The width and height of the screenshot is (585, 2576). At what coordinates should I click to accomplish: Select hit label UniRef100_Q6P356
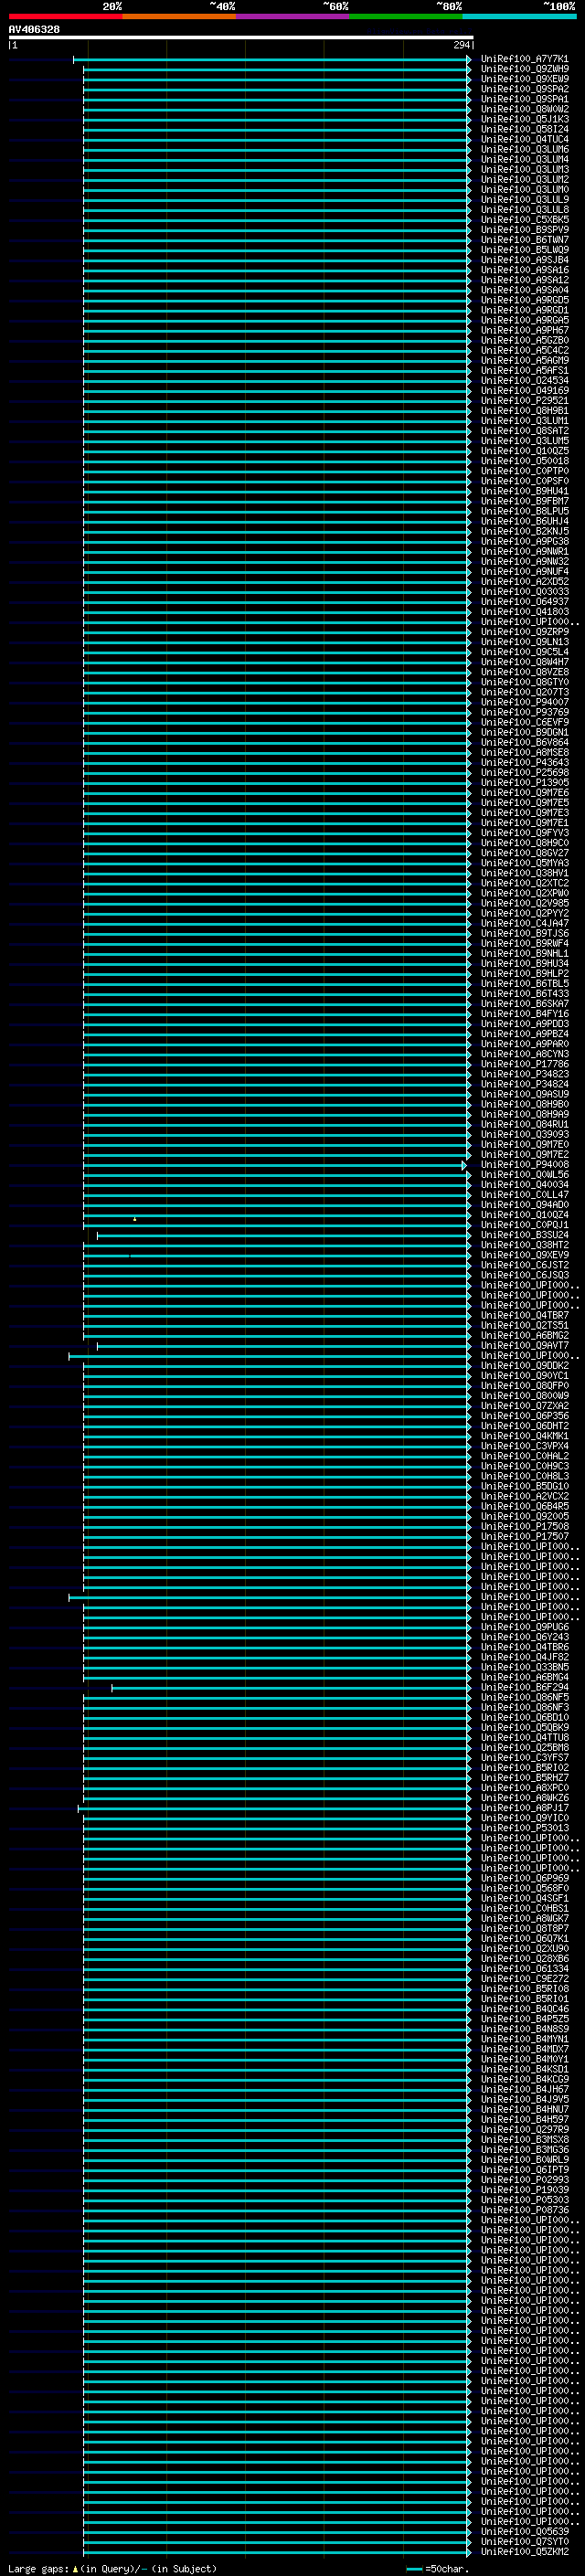(524, 1417)
